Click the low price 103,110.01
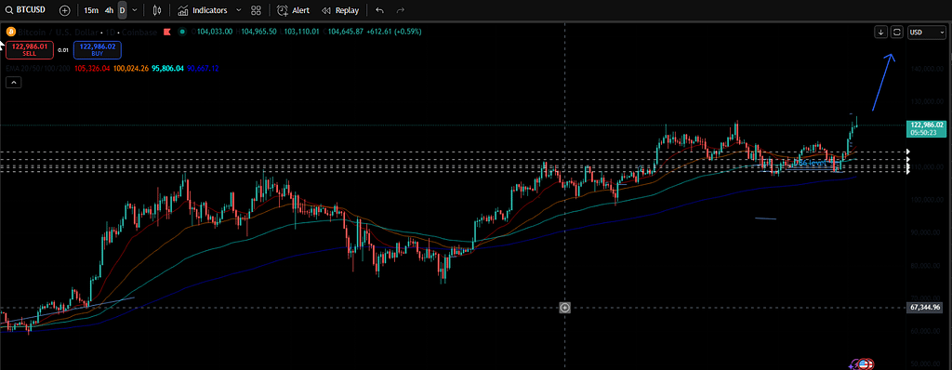Image resolution: width=952 pixels, height=370 pixels. [x=302, y=32]
